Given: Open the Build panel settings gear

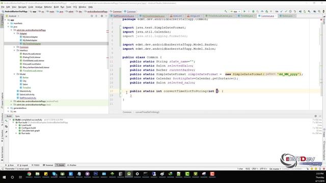Looking at the screenshot, I should tap(316, 116).
